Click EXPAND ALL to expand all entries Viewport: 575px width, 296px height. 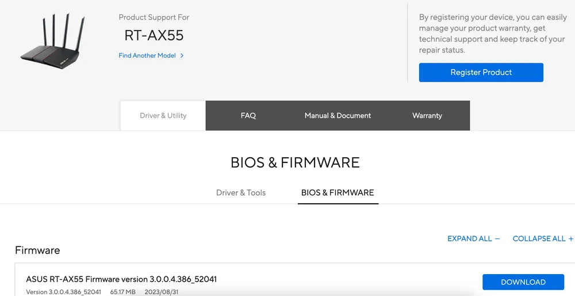tap(473, 239)
